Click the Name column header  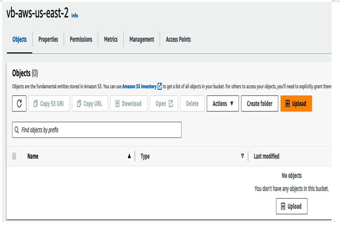coord(33,156)
